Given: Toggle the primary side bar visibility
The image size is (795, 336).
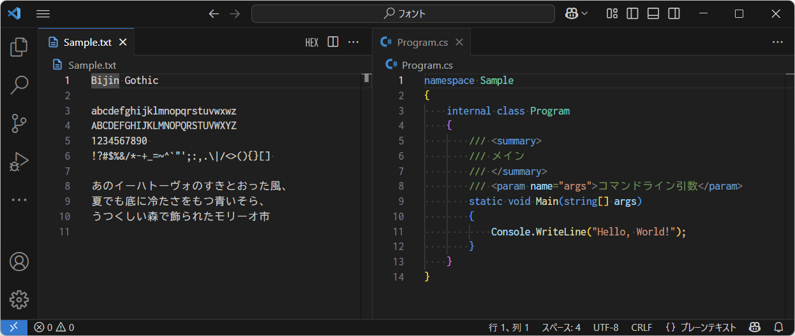Looking at the screenshot, I should (x=632, y=13).
